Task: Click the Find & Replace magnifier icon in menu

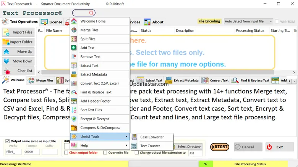Action: point(74,92)
